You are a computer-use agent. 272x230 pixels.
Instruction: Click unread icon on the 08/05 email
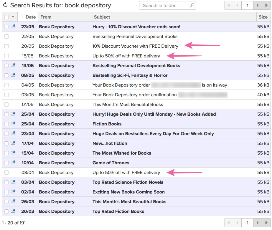tap(13, 75)
